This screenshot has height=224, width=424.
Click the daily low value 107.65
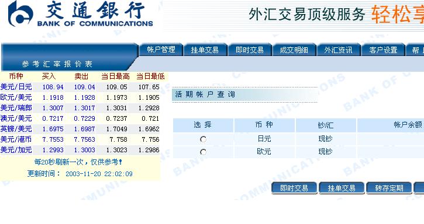click(149, 87)
